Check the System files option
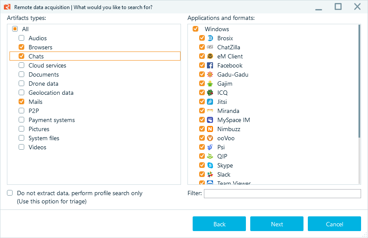This screenshot has width=368, height=238. (x=21, y=138)
